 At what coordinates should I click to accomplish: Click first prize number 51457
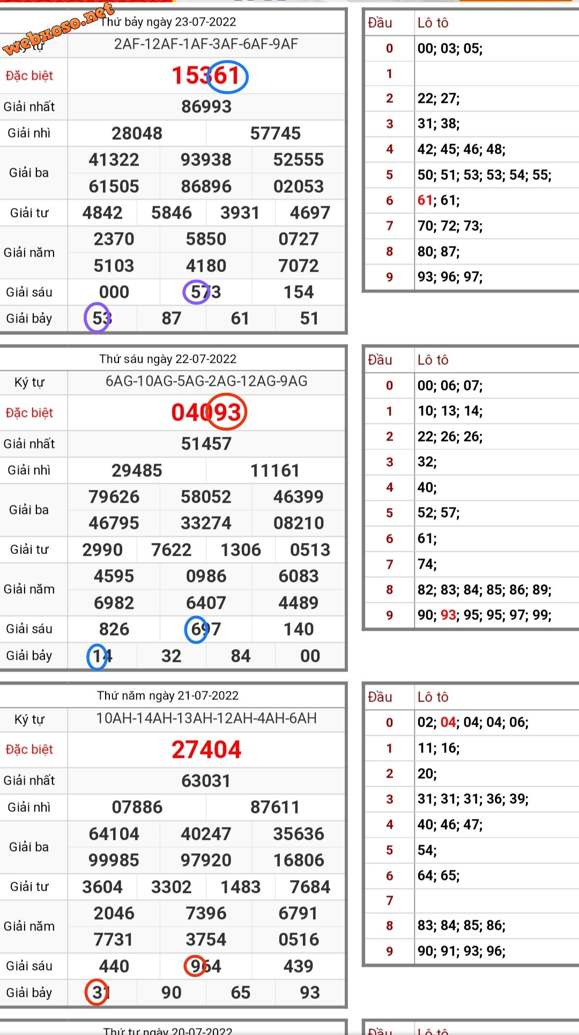coord(206,444)
